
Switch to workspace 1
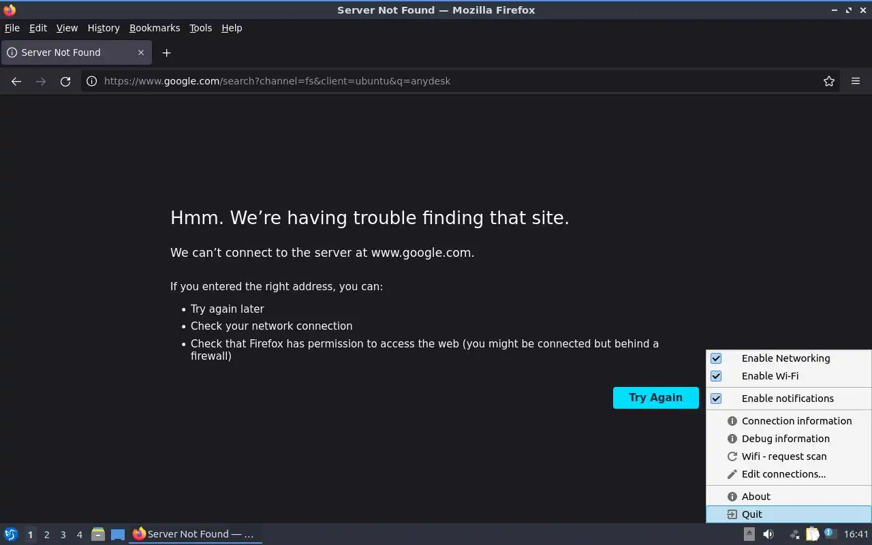(30, 535)
